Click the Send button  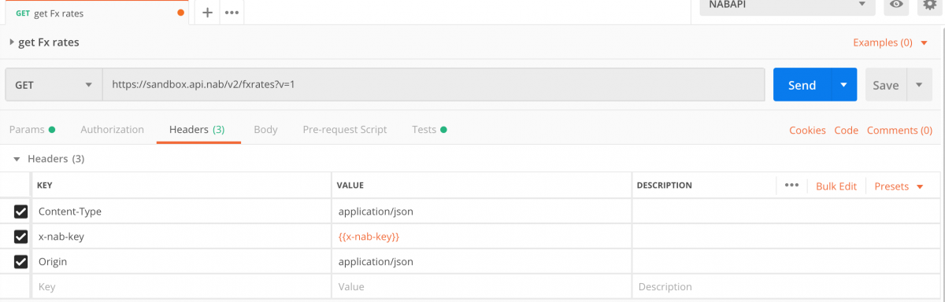(802, 85)
